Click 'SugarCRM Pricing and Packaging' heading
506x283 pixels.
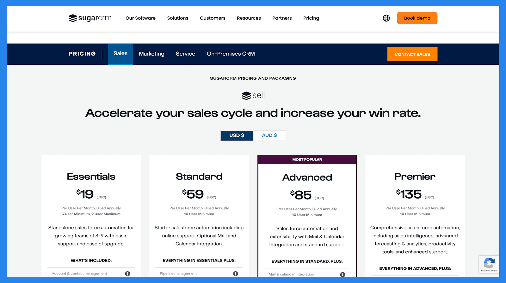253,78
